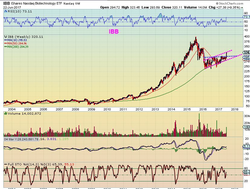Click the 30M volume axis label
The width and height of the screenshot is (250, 189).
tap(247, 116)
